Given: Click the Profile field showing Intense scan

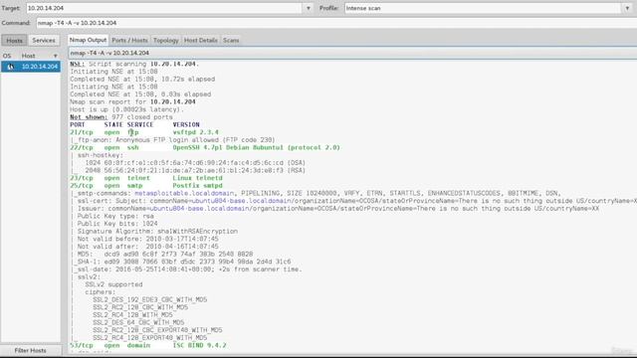Looking at the screenshot, I should [483, 8].
